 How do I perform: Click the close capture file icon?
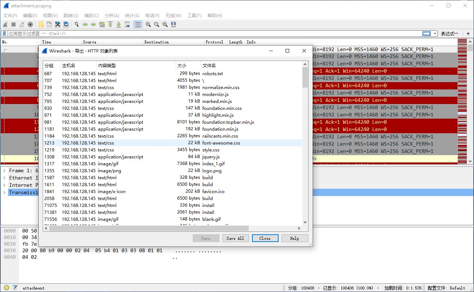(x=58, y=24)
